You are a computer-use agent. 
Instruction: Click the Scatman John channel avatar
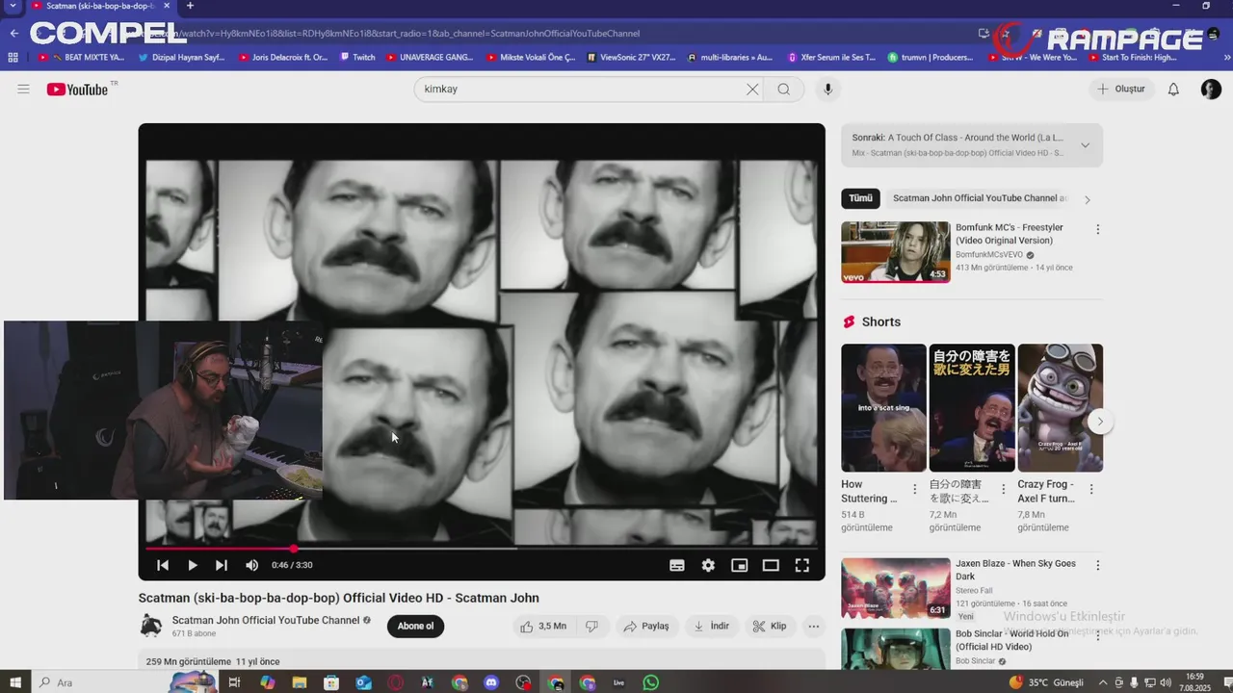(x=151, y=627)
